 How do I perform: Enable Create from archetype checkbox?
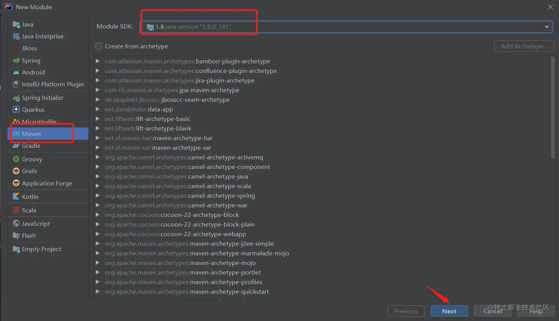99,46
